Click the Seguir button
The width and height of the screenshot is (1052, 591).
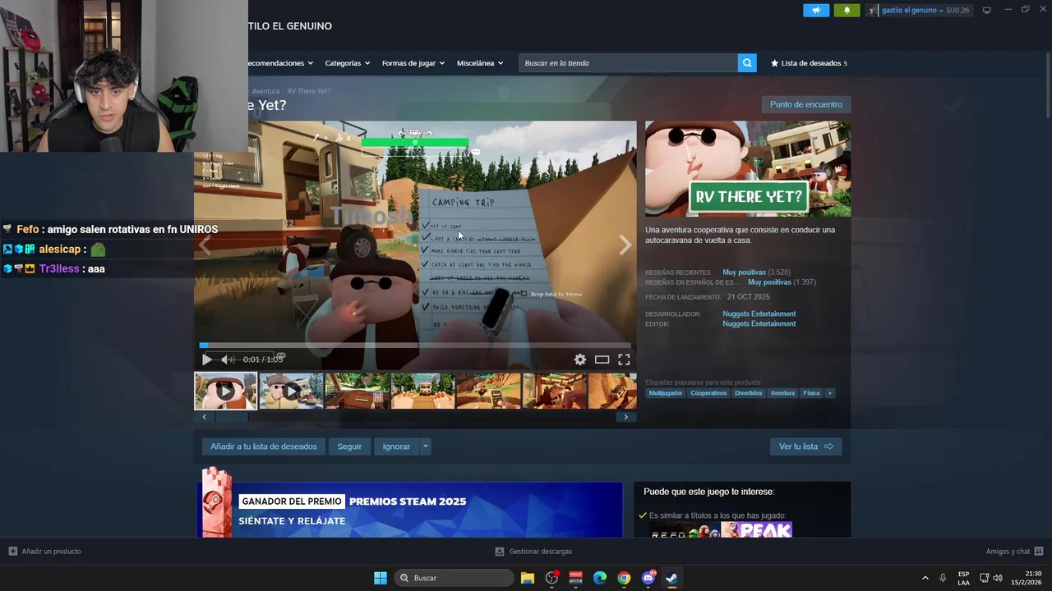click(349, 447)
